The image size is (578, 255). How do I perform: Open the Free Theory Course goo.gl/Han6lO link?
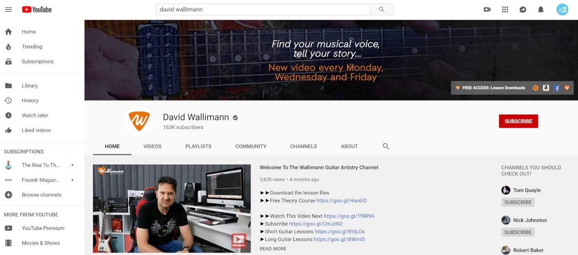pos(341,201)
